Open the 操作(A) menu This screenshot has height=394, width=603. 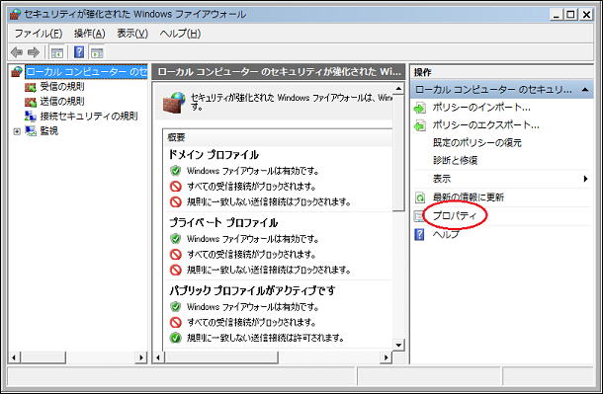coord(89,34)
